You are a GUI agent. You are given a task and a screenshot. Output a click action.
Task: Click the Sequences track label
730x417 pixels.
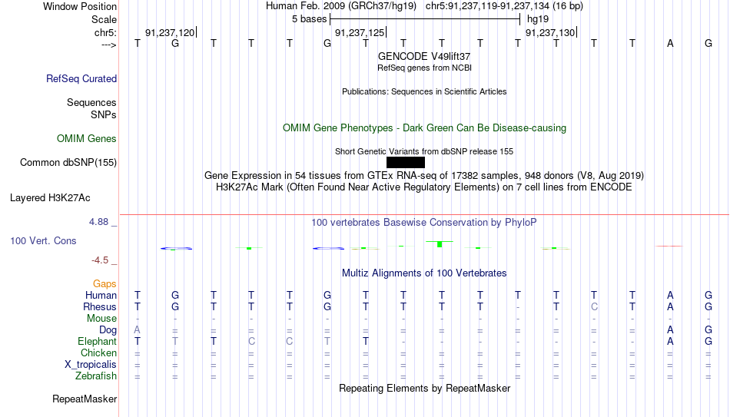[91, 102]
